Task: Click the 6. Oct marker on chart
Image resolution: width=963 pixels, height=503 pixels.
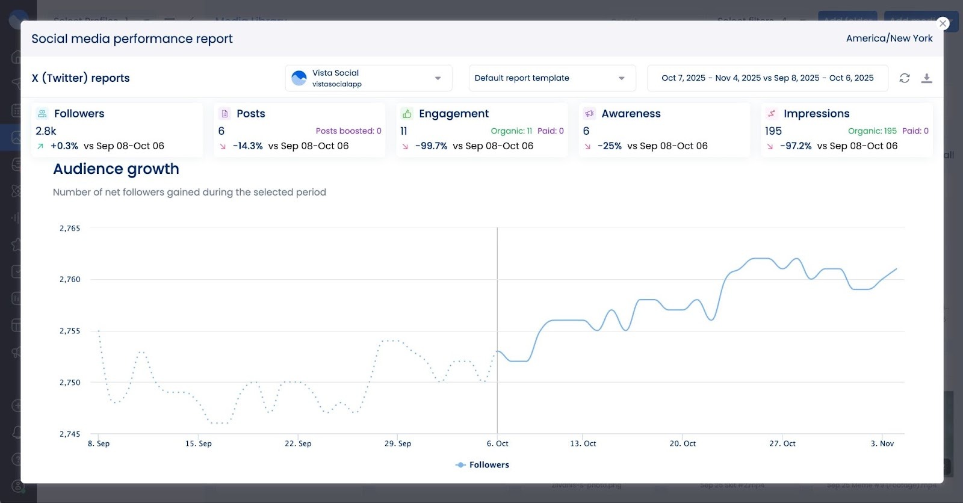Action: [x=497, y=443]
